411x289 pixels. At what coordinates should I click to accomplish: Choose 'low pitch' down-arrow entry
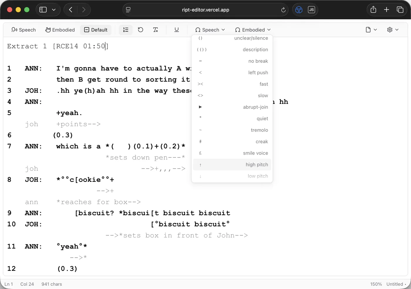point(232,176)
